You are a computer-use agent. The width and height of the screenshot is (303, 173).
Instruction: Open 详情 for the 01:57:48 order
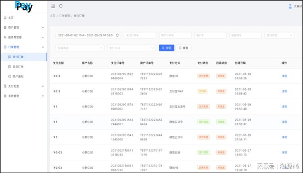pos(284,106)
